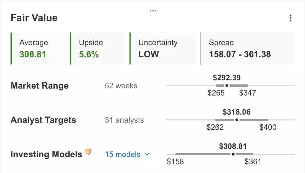Select the Upside 5.6% card
Image resolution: width=305 pixels, height=173 pixels.
coord(98,48)
